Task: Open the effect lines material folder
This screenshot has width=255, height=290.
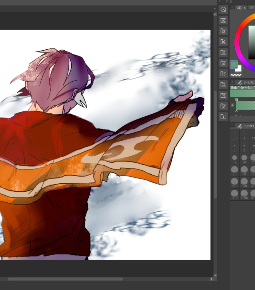Action: click(223, 74)
